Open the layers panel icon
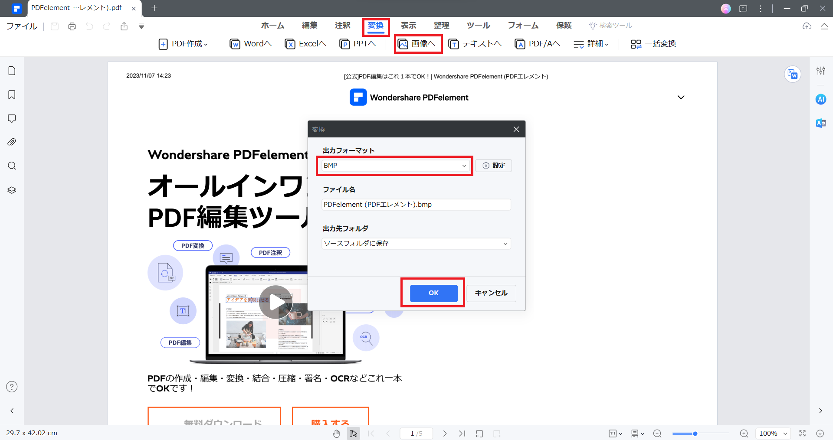 click(12, 190)
